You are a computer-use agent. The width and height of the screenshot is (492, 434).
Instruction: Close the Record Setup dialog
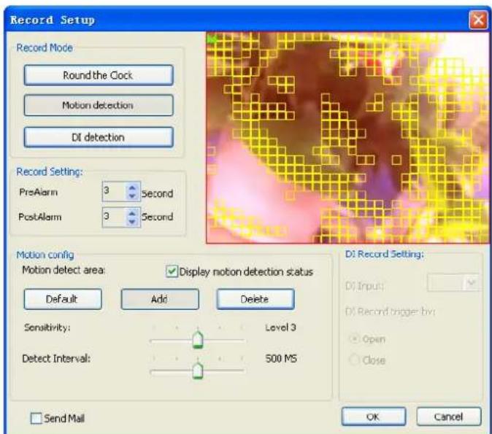tap(478, 20)
